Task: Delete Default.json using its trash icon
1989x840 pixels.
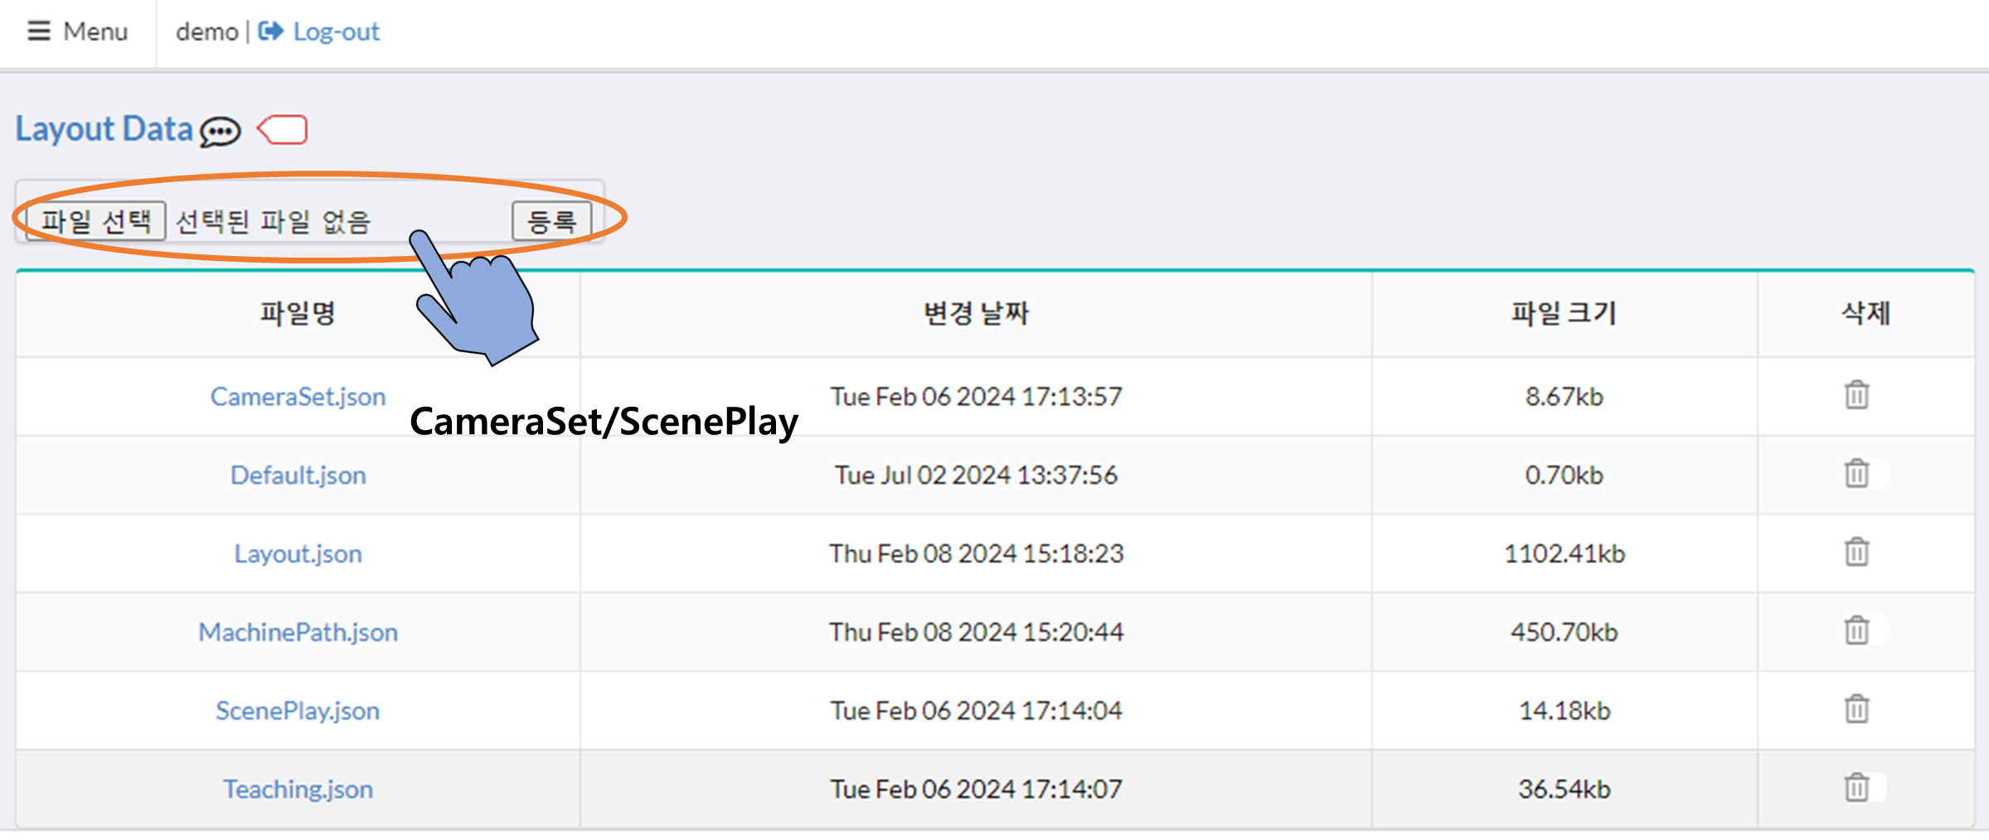Action: pyautogui.click(x=1856, y=474)
